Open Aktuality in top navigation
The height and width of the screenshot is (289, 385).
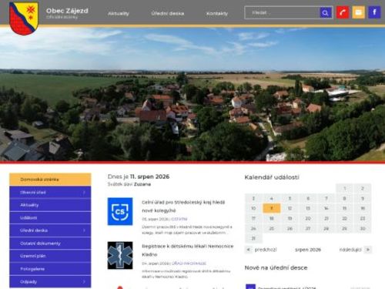[x=119, y=13]
